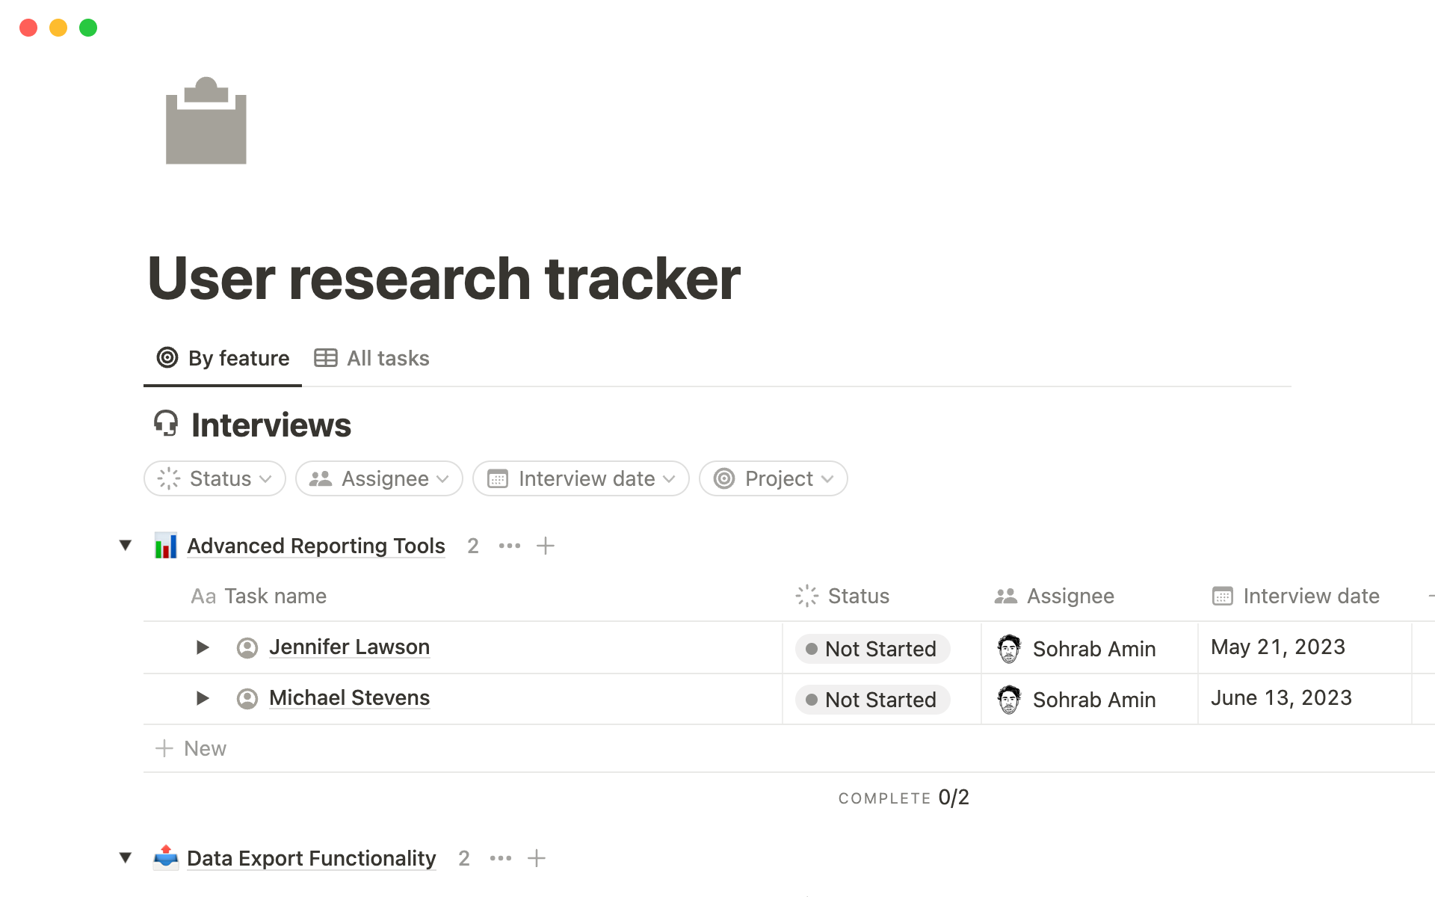Switch to the All tasks tab

(372, 359)
